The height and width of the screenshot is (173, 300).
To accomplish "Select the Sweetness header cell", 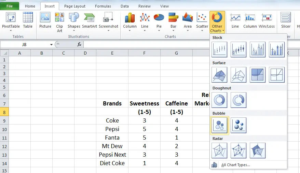I will click(144, 103).
